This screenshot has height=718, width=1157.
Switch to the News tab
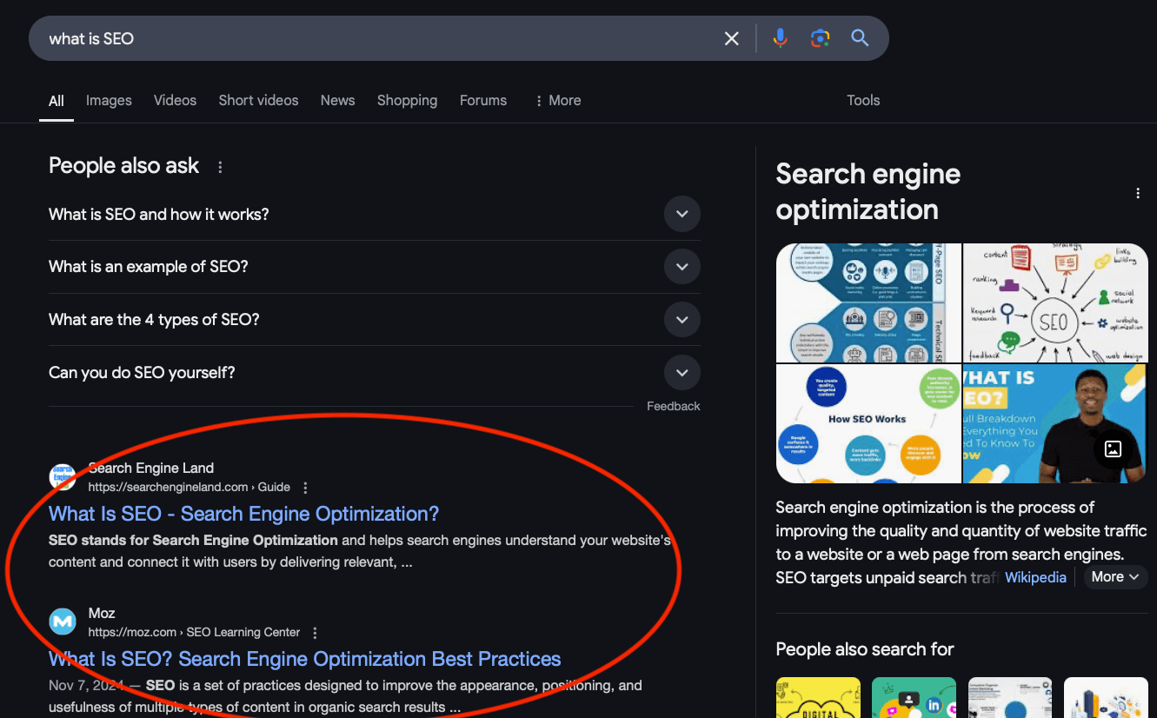click(x=337, y=100)
